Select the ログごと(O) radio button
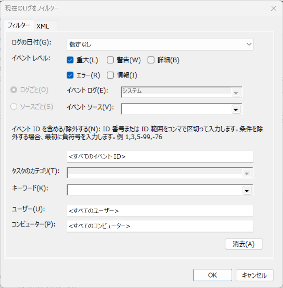Viewport: 283px width, 288px height. [x=14, y=90]
